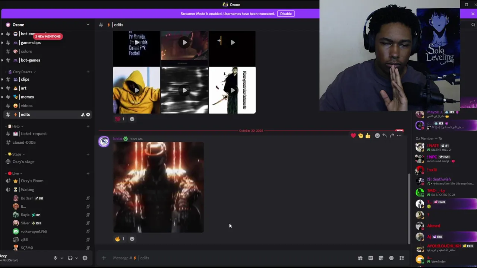Open losto's username profile
This screenshot has height=268, width=477.
[117, 138]
